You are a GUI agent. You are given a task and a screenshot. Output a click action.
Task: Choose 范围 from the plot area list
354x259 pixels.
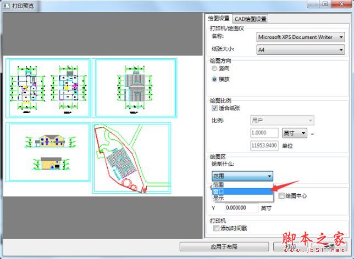242,185
